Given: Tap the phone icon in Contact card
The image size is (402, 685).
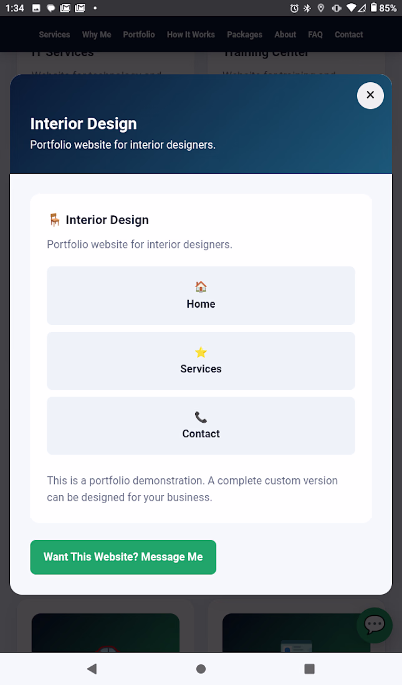Looking at the screenshot, I should point(201,417).
